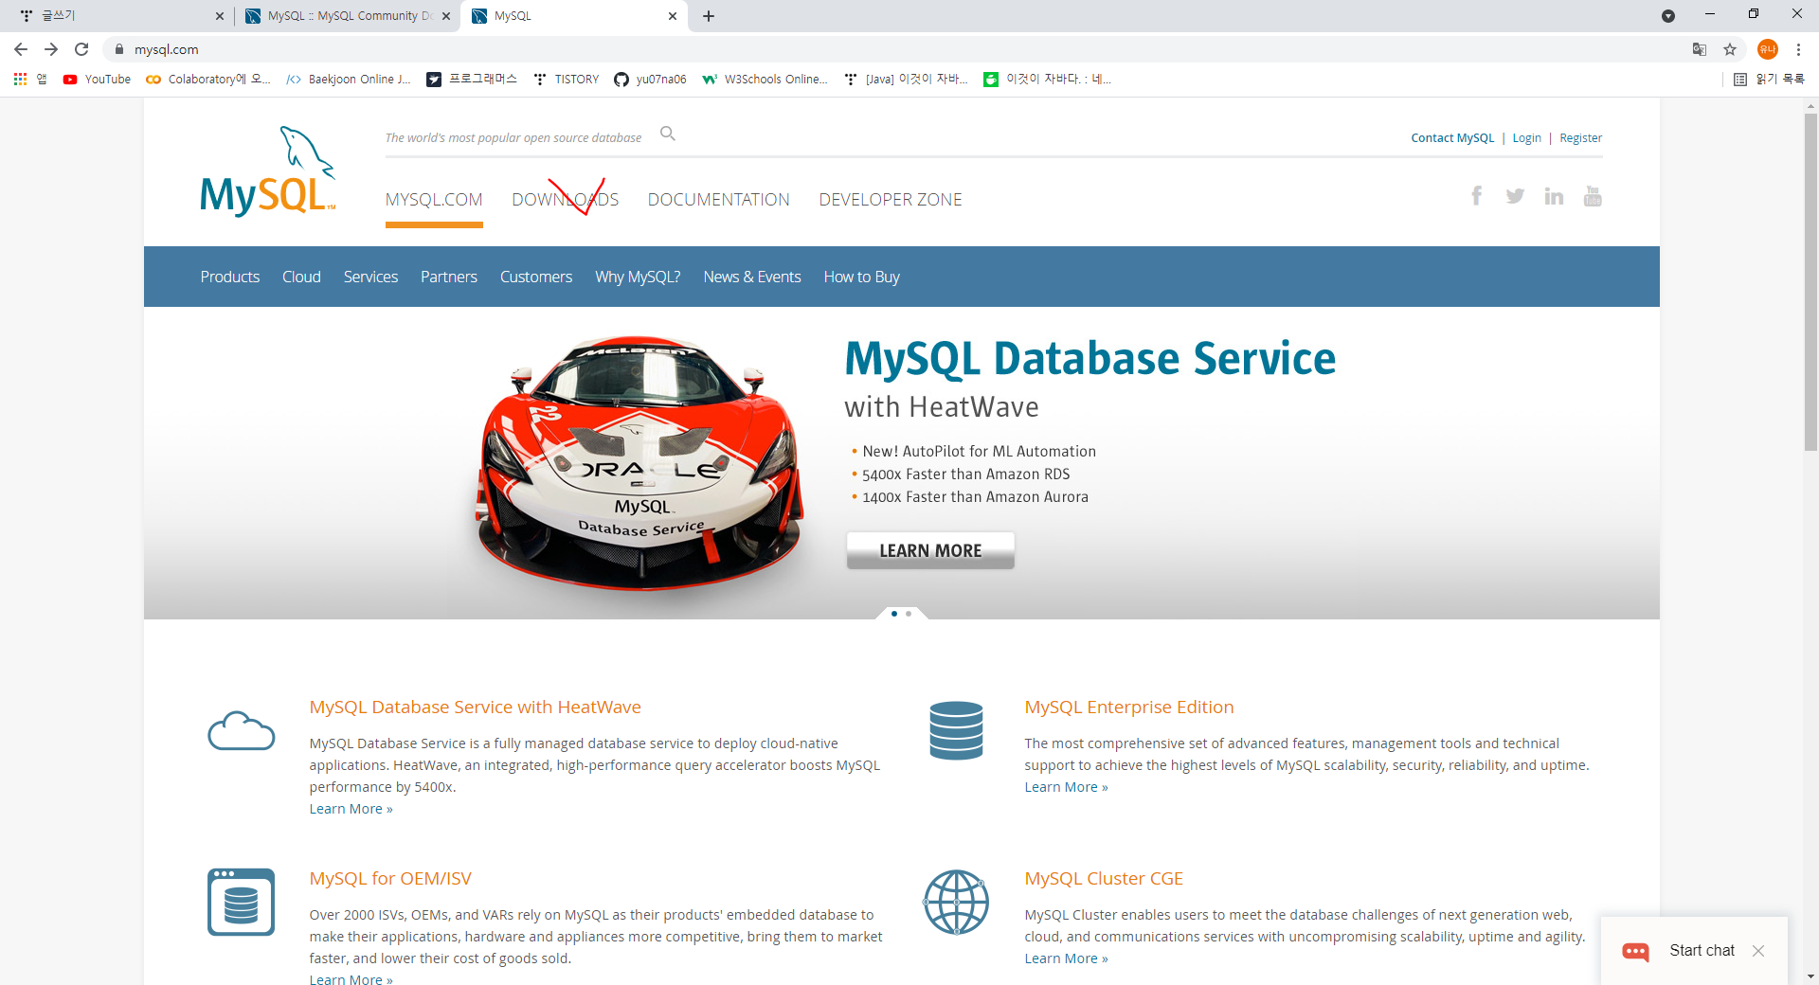Click the MySQL dolphin logo
Screen dimensions: 1819x985
click(x=268, y=171)
